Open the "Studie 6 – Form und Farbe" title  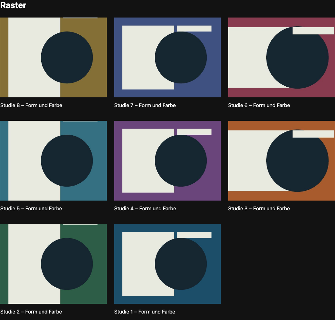click(259, 105)
